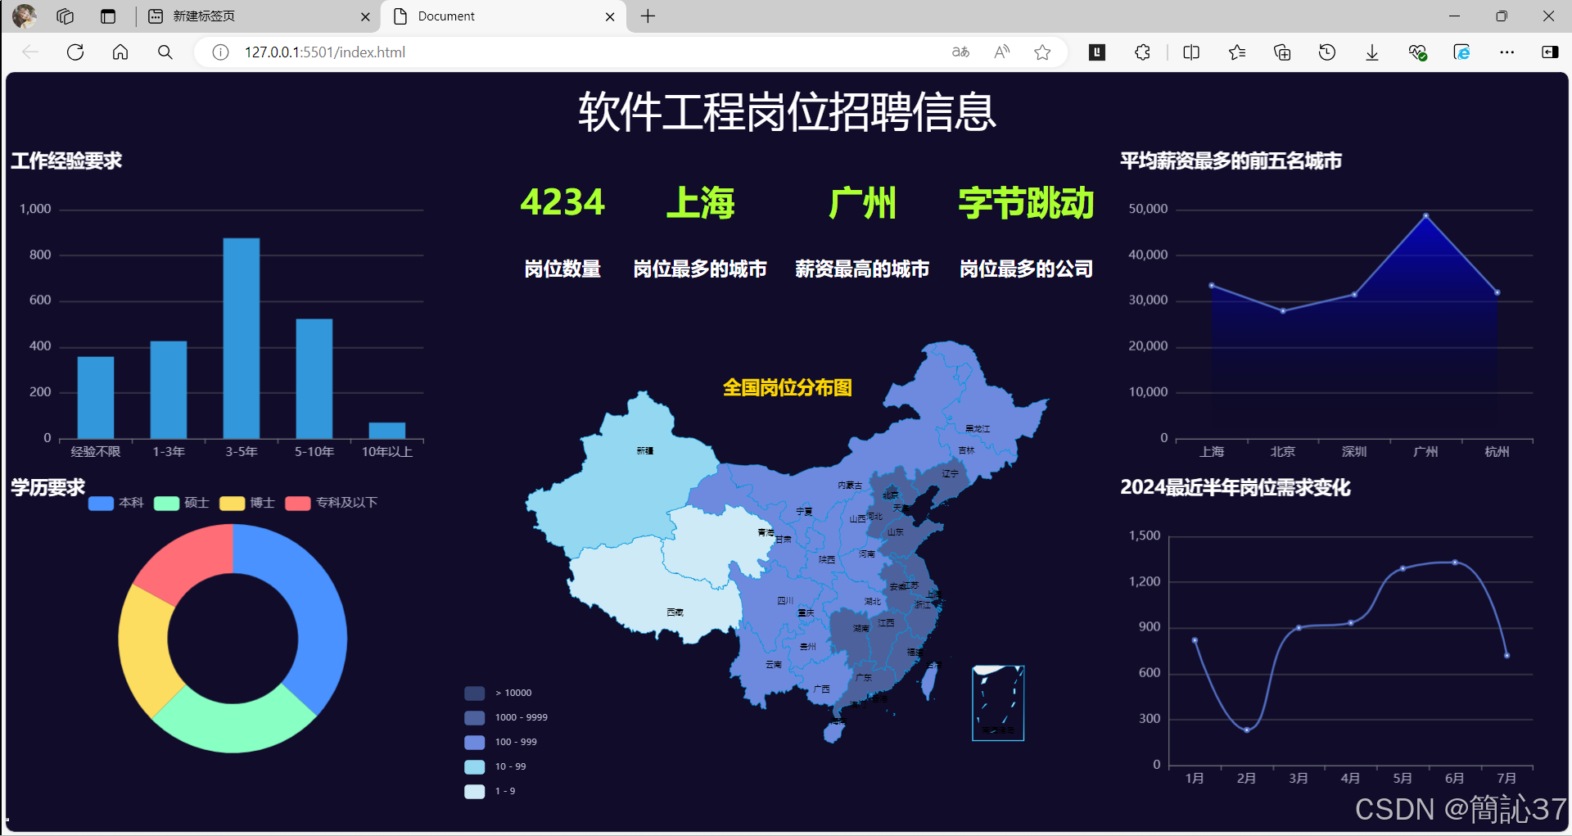This screenshot has width=1572, height=836.
Task: Open the downloads icon in toolbar
Action: pos(1372,52)
